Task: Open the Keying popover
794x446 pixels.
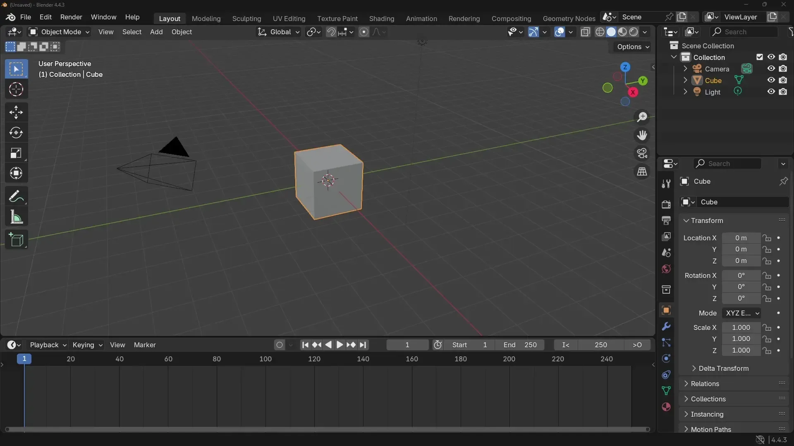Action: pyautogui.click(x=87, y=345)
